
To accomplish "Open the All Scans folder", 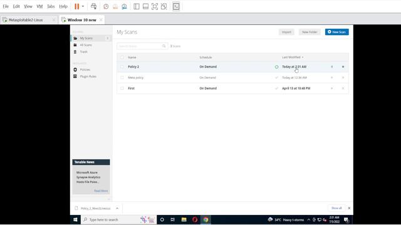I will point(86,45).
